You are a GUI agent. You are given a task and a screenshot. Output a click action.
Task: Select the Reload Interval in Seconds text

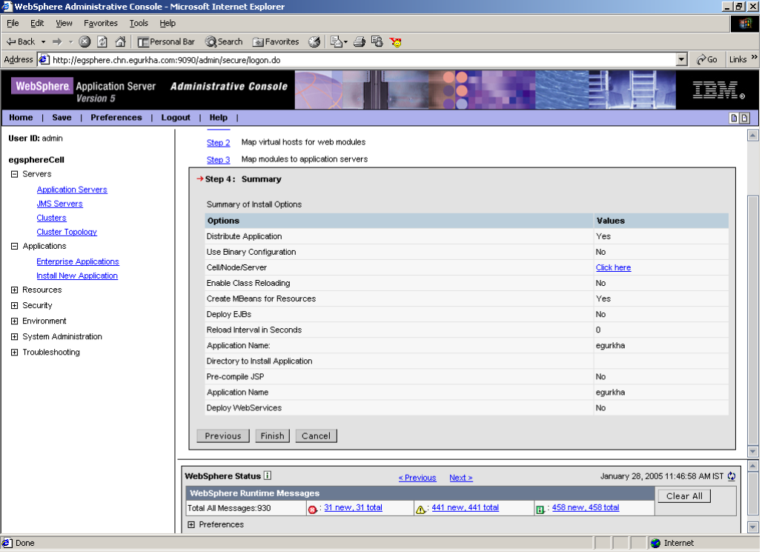(254, 330)
